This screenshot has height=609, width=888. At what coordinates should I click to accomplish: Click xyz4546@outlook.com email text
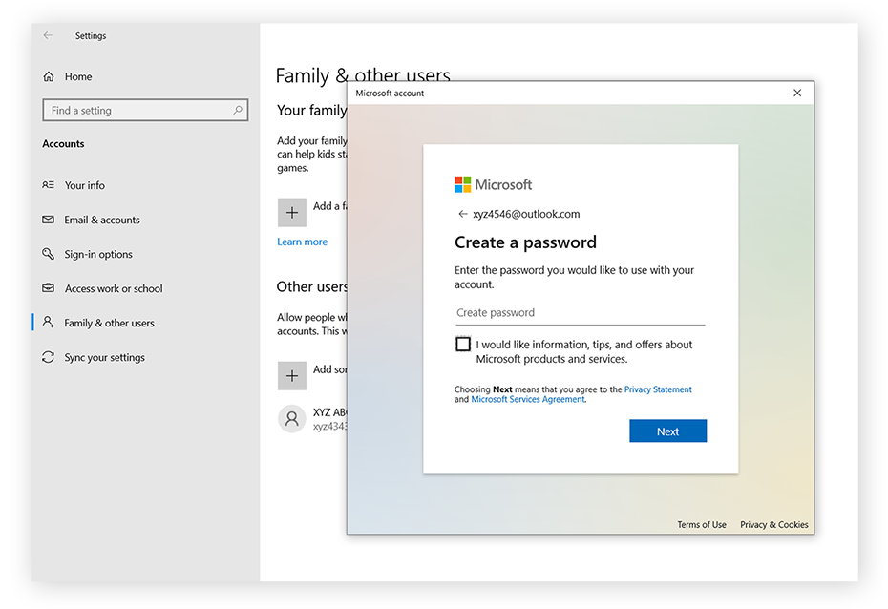(x=526, y=214)
